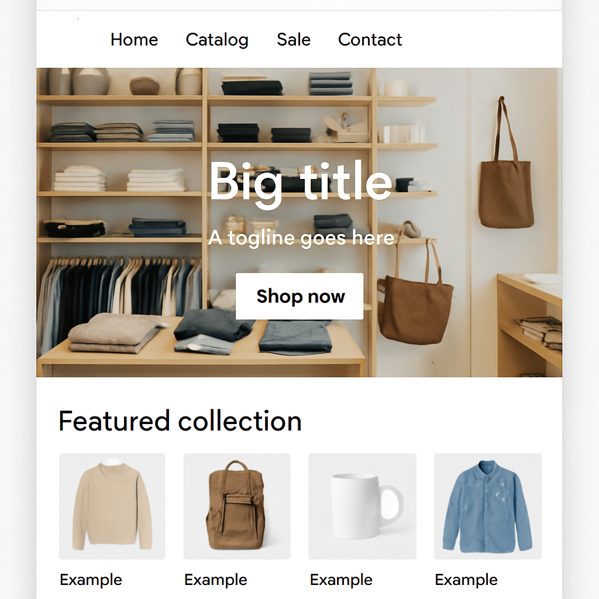Click the empty header area beside Contact

click(x=481, y=40)
